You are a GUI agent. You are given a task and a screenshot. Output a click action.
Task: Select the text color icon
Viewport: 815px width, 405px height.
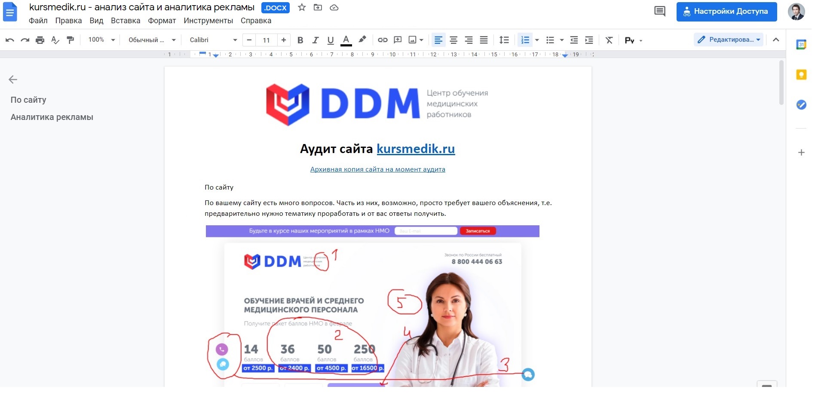[x=346, y=40]
